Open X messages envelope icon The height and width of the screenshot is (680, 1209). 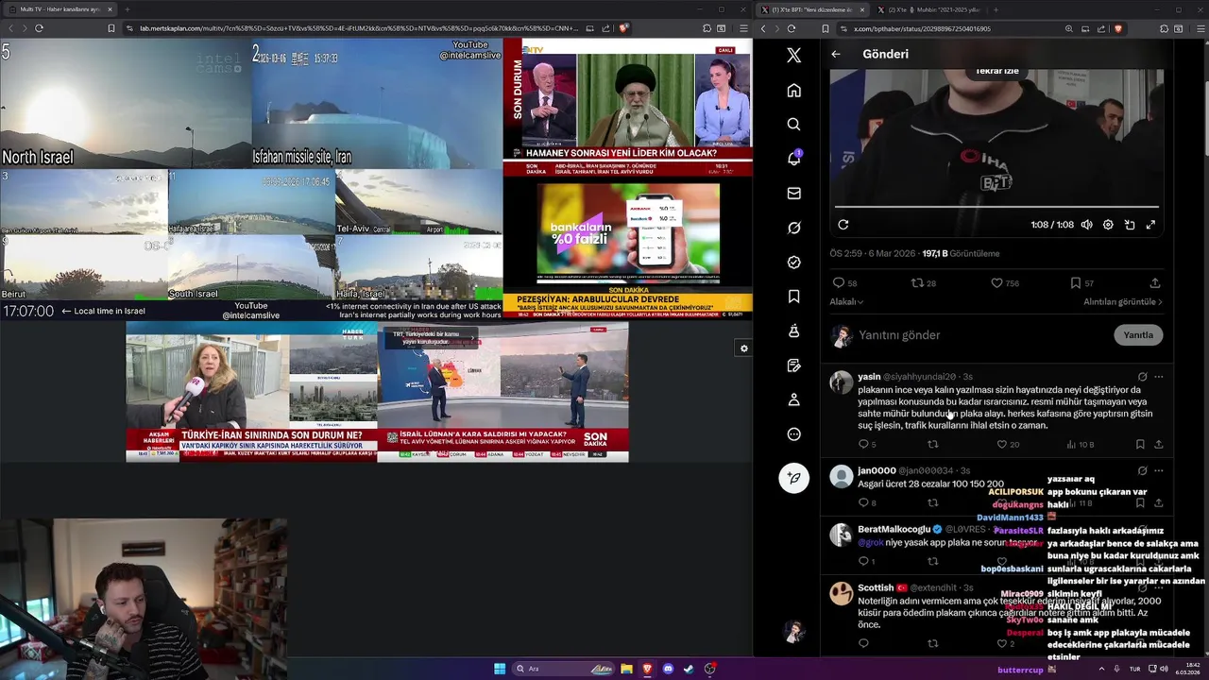(793, 194)
